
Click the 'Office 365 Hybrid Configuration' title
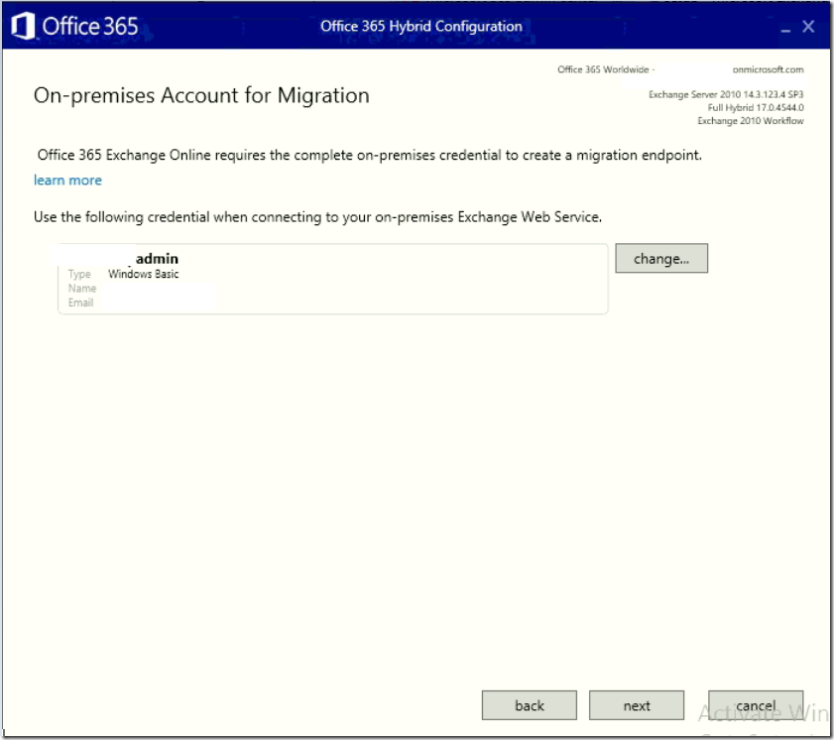[x=421, y=26]
